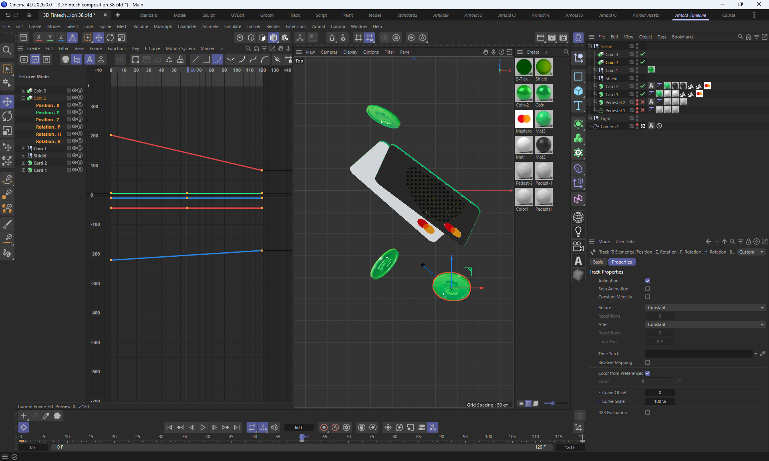Toggle the Constant Velocity checkbox
This screenshot has height=461, width=769.
click(648, 297)
